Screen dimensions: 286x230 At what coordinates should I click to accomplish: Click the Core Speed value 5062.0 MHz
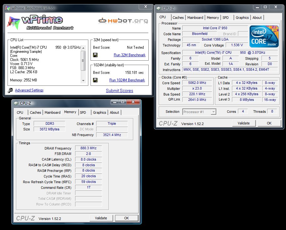click(x=197, y=83)
